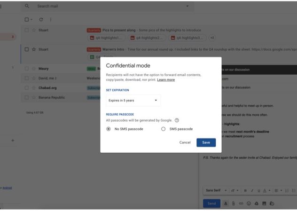The width and height of the screenshot is (297, 211).
Task: Open the more options three-dot menu
Action: [x=51, y=19]
